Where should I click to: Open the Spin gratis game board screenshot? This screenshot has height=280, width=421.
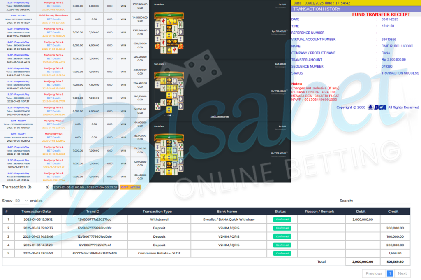click(x=169, y=92)
